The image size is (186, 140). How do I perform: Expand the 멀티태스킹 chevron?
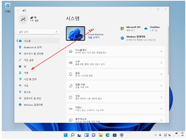[161, 120]
